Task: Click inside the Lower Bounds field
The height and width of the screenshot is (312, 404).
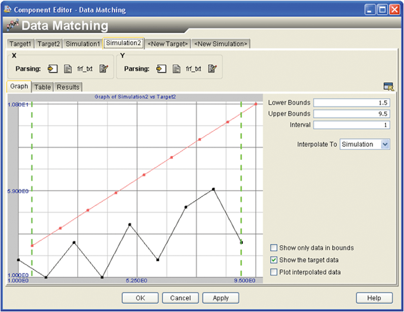Action: 351,103
